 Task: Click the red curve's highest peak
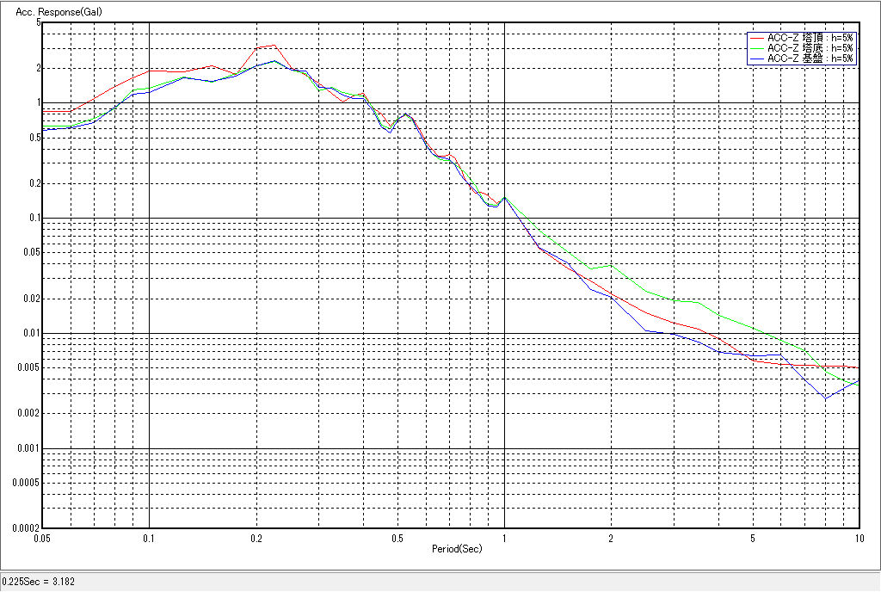pos(274,45)
